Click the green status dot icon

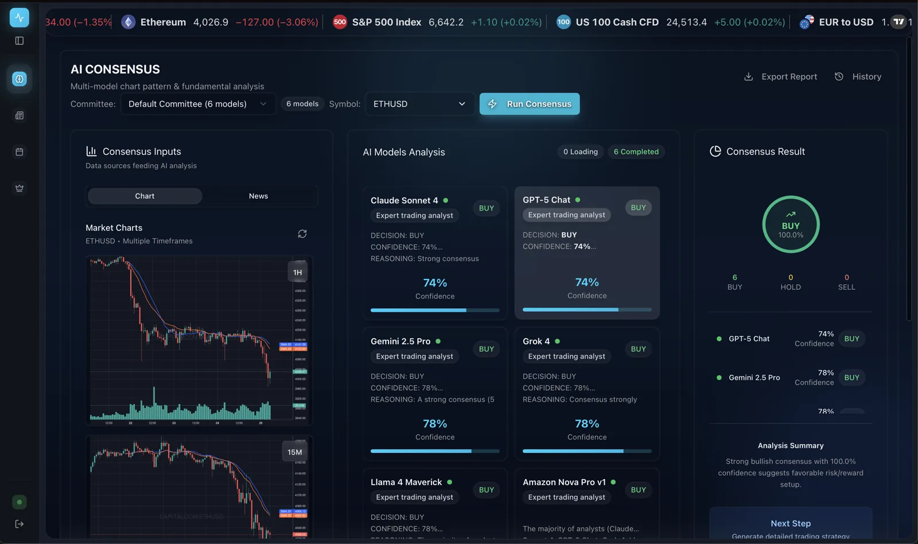pos(20,502)
